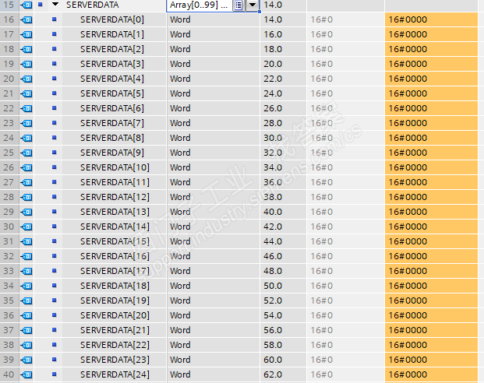Viewport: 484px width, 383px height.
Task: Click monitor value 16#0000 of SERVERDATA[8]
Action: [408, 138]
